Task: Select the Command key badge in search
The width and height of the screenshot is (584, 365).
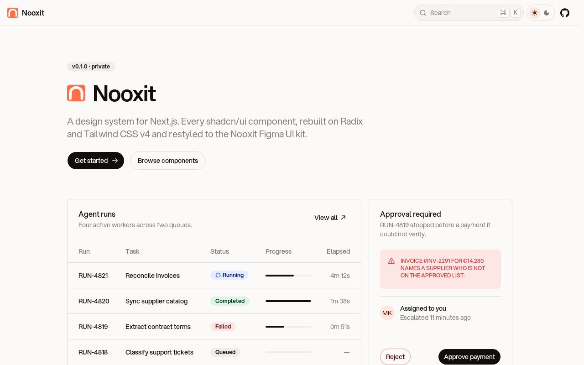Action: [x=503, y=13]
